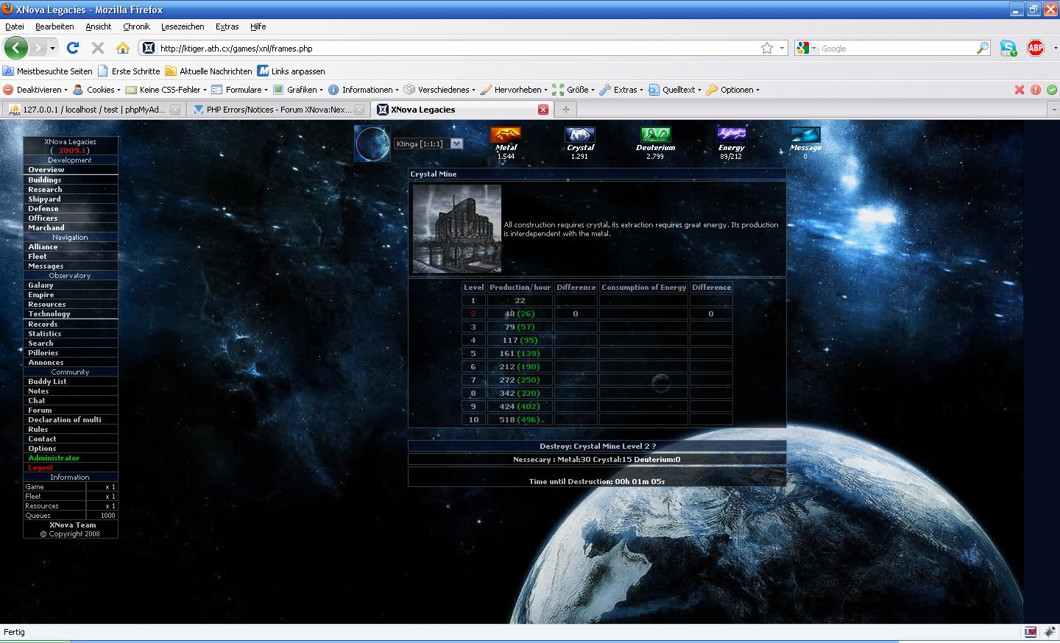Open the planet selector dropdown Ktinga
This screenshot has height=643, width=1060.
(x=428, y=143)
